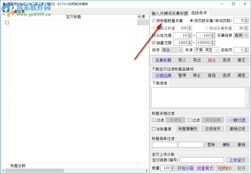
Task: Click the 导入 button to import data
Action: [182, 60]
